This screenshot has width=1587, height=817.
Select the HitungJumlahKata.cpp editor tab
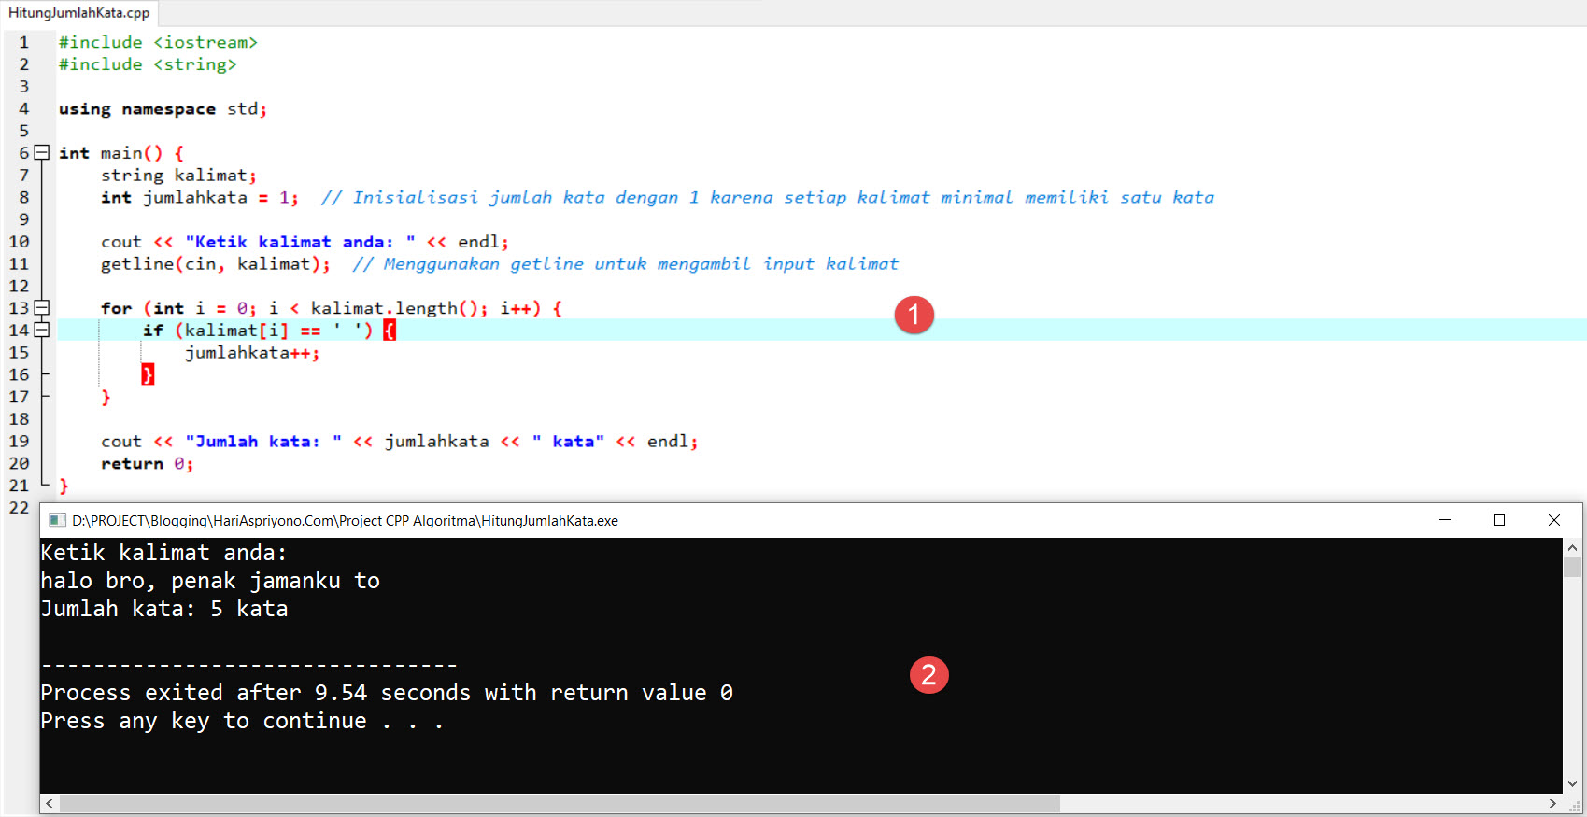[x=78, y=13]
